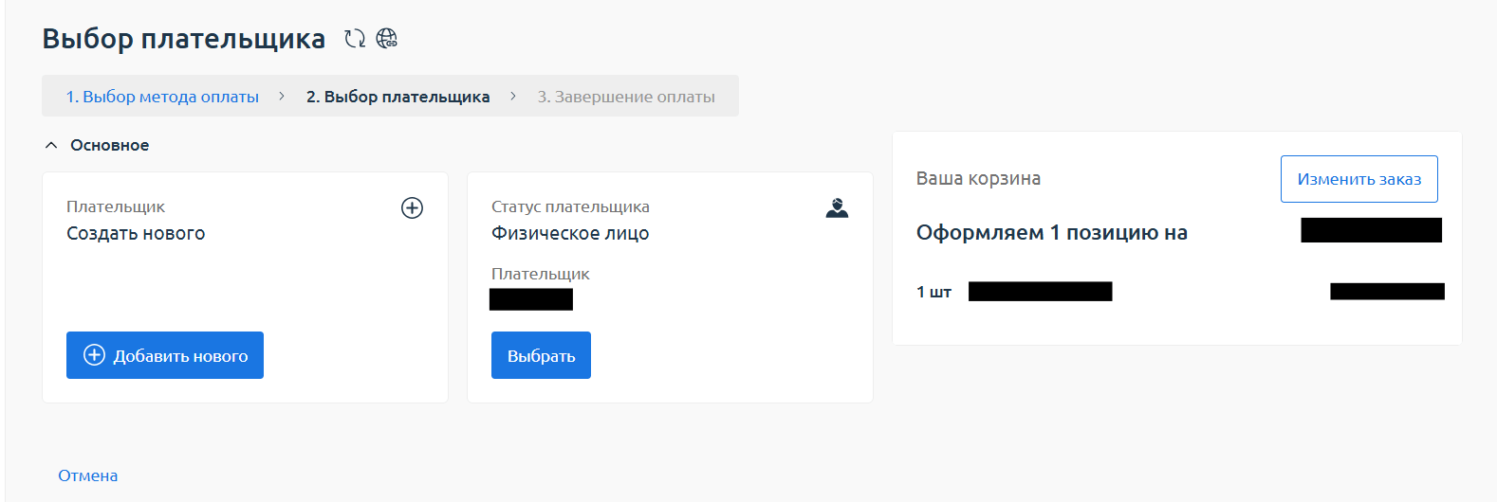Cancel via the Отмена link
This screenshot has height=502, width=1497.
click(88, 475)
